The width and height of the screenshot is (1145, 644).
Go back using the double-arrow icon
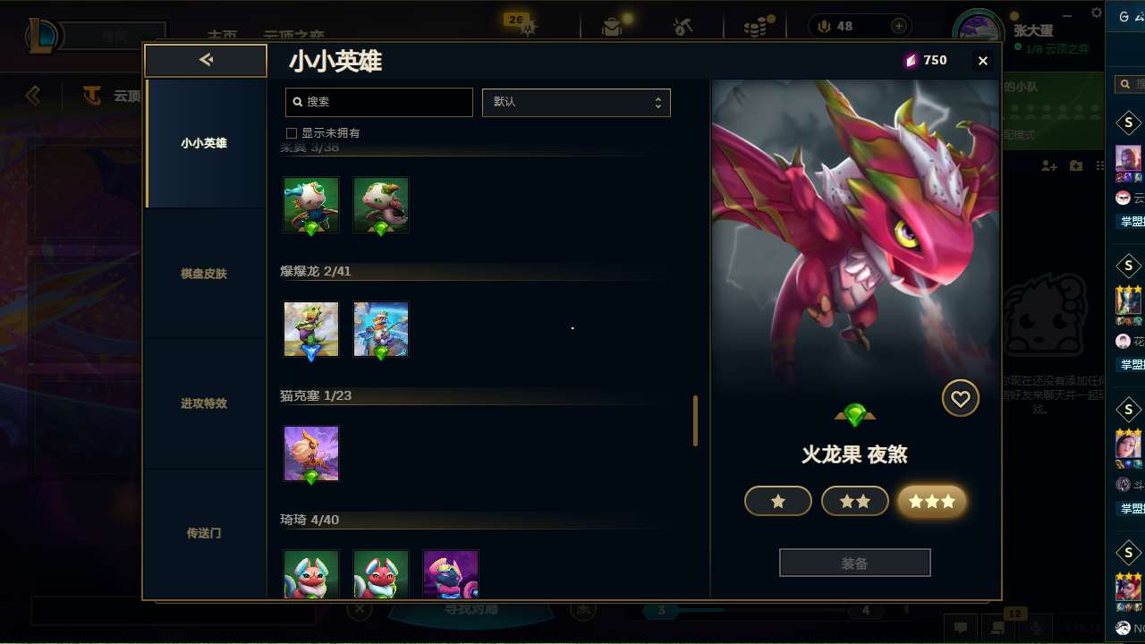(x=206, y=60)
